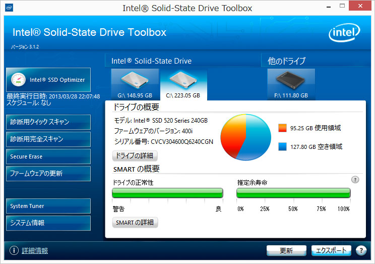Click the エクスポート button
This screenshot has height=264, width=375.
(331, 250)
